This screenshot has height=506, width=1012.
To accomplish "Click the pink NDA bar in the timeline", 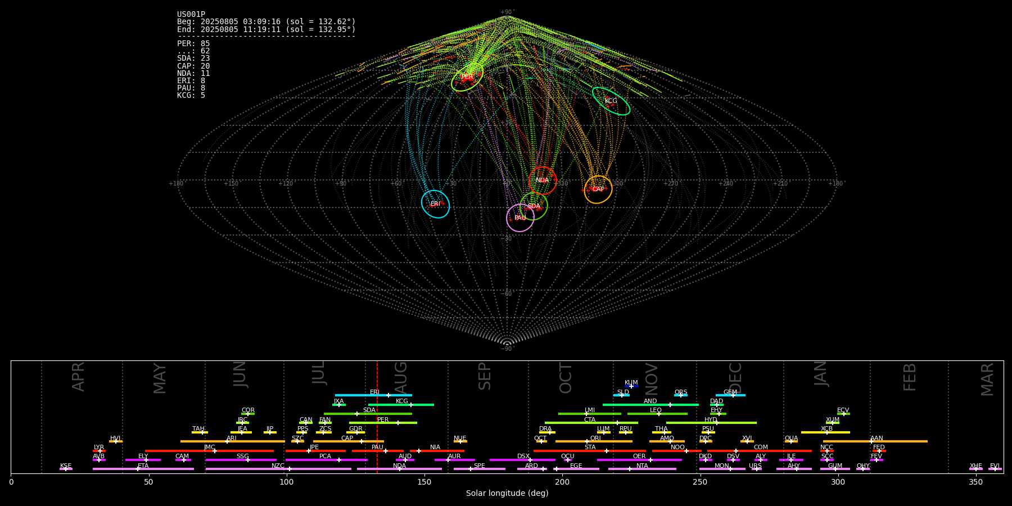I will tap(399, 469).
